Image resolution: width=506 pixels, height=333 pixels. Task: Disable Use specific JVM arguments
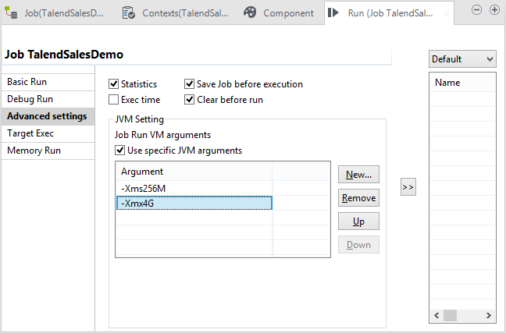point(120,151)
